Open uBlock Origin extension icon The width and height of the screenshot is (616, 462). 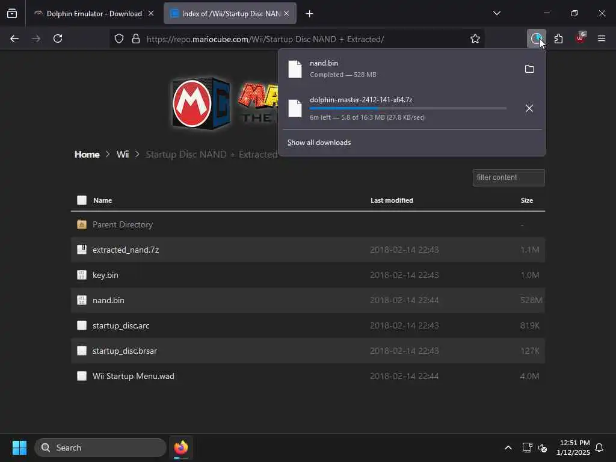[x=581, y=38]
